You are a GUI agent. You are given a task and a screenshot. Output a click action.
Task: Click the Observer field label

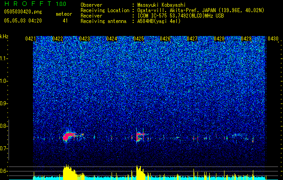91,5
